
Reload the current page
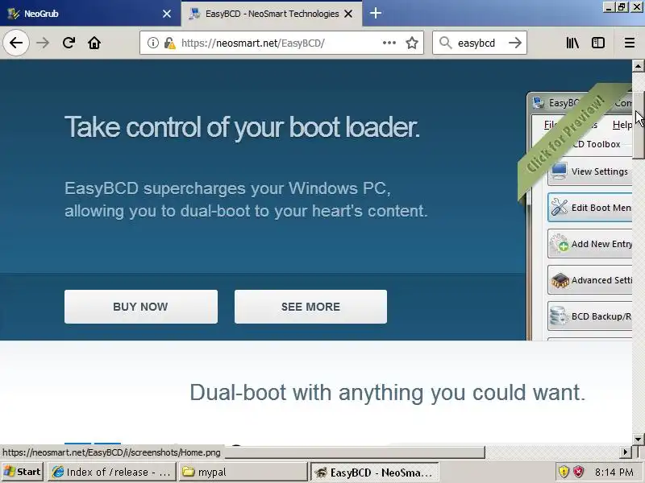69,43
